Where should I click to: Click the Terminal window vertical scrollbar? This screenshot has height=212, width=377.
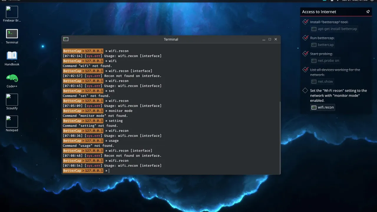pyautogui.click(x=280, y=138)
